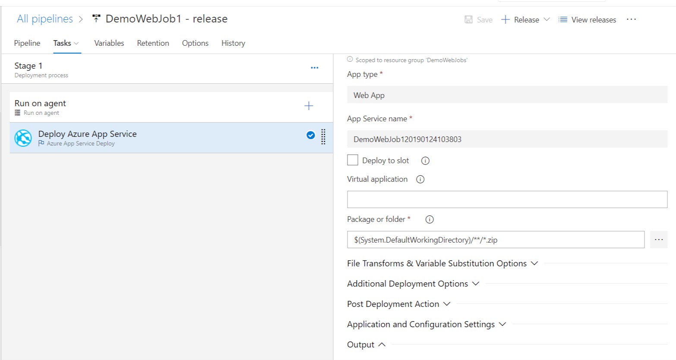Viewport: 676px width, 360px height.
Task: Add a task to Run on agent
Action: [x=309, y=106]
